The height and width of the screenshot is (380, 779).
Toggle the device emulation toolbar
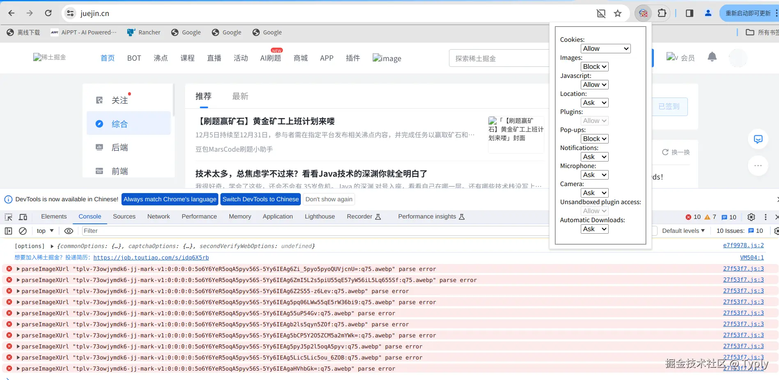pos(23,216)
